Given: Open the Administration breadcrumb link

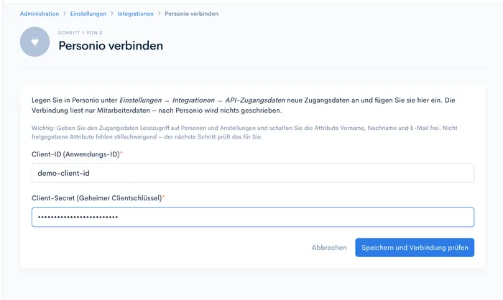Looking at the screenshot, I should point(40,14).
